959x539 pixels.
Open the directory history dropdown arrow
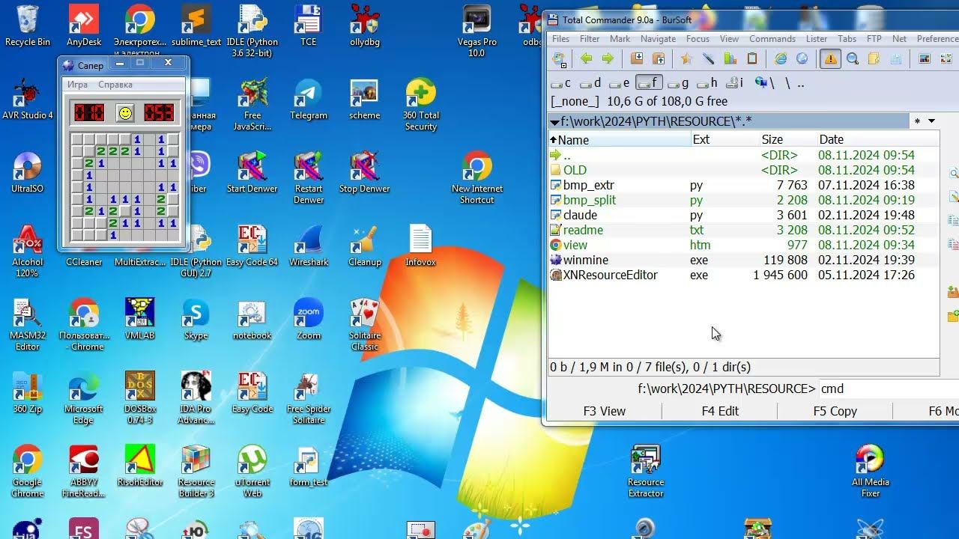[931, 121]
